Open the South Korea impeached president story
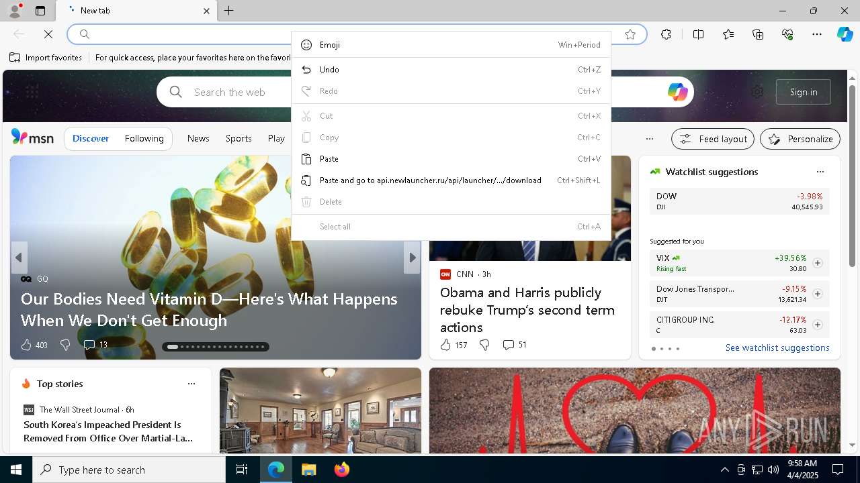 click(x=108, y=431)
